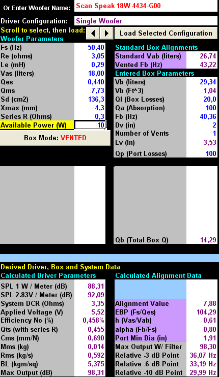The height and width of the screenshot is (377, 219).
Task: Click the Available Power (W) yellow label
Action: point(37,125)
